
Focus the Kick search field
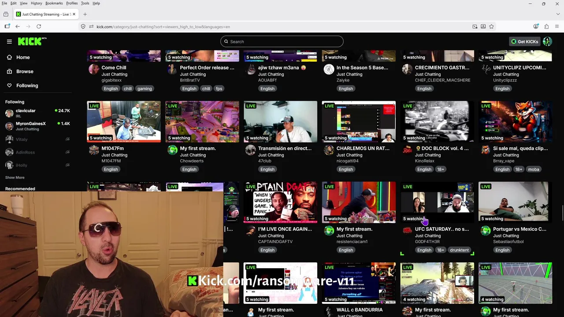(282, 41)
